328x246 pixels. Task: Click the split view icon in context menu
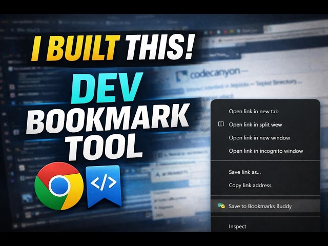221,124
